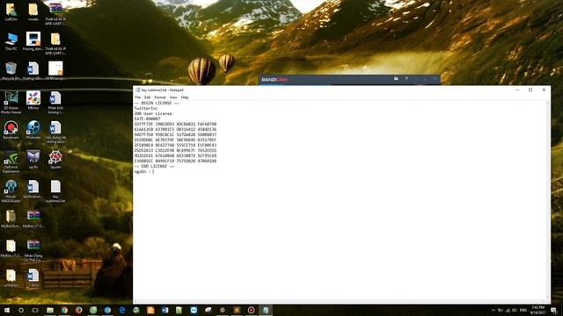Screen dimensions: 563x316
Task: Select the Hướng dẫn Word document icon
Action: click(x=33, y=70)
